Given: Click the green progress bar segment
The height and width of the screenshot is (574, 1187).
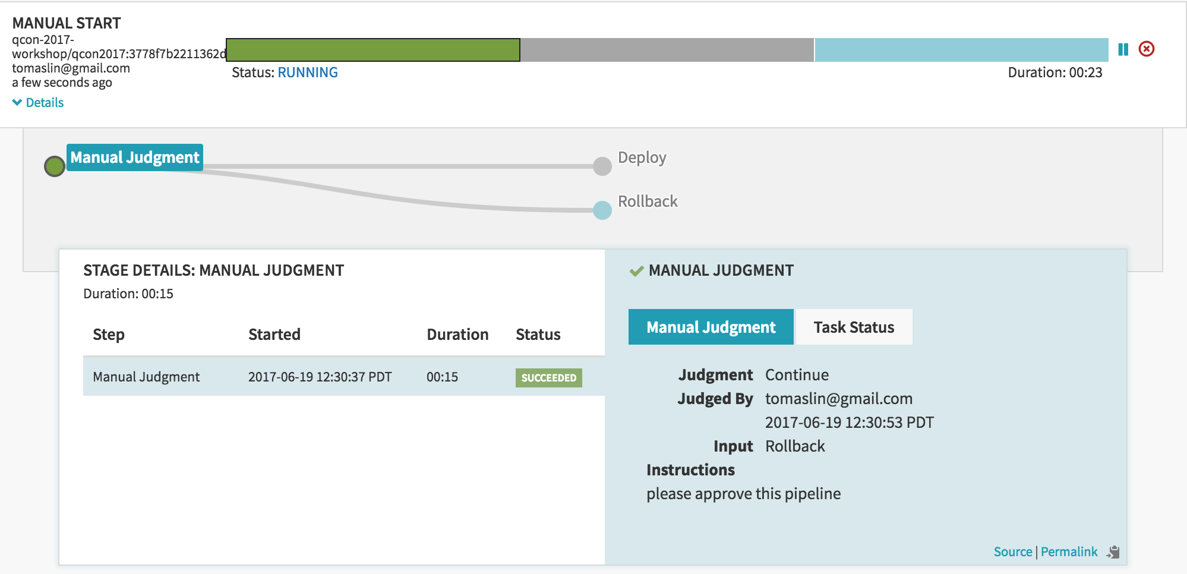Looking at the screenshot, I should pyautogui.click(x=373, y=50).
